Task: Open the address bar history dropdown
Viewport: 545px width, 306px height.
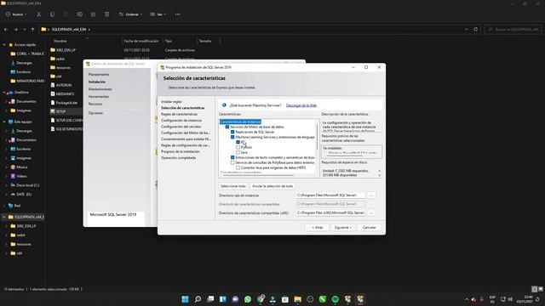Action: click(466, 30)
